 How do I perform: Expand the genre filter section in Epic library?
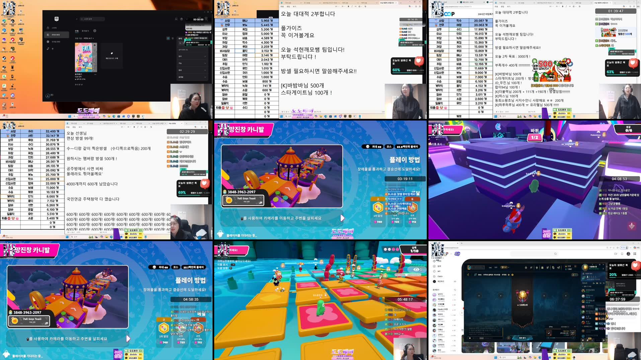point(180,56)
